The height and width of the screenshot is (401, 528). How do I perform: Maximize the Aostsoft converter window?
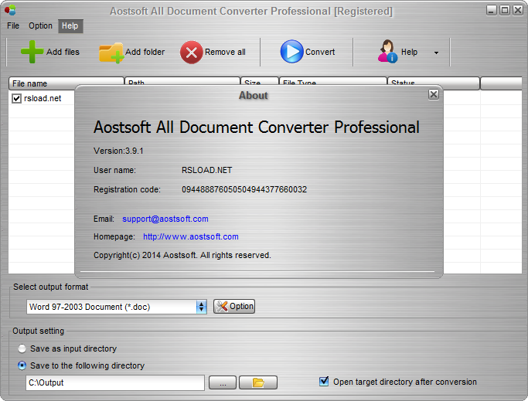point(505,11)
